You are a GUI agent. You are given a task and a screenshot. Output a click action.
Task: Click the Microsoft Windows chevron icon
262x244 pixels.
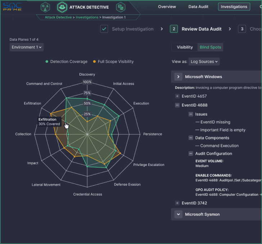178,77
